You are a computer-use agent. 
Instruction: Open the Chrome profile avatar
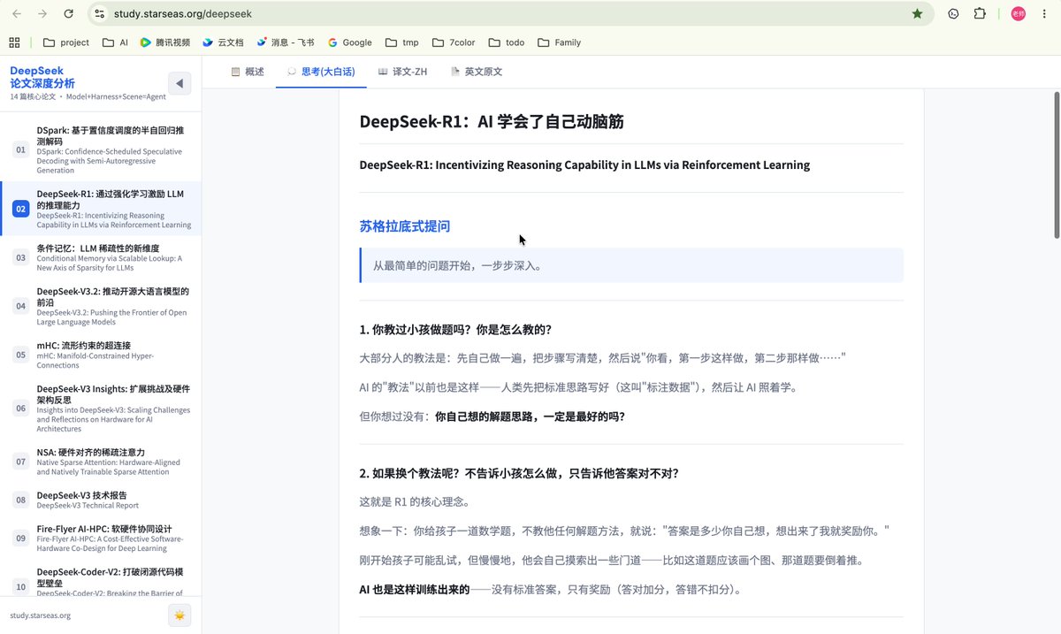coord(1019,14)
